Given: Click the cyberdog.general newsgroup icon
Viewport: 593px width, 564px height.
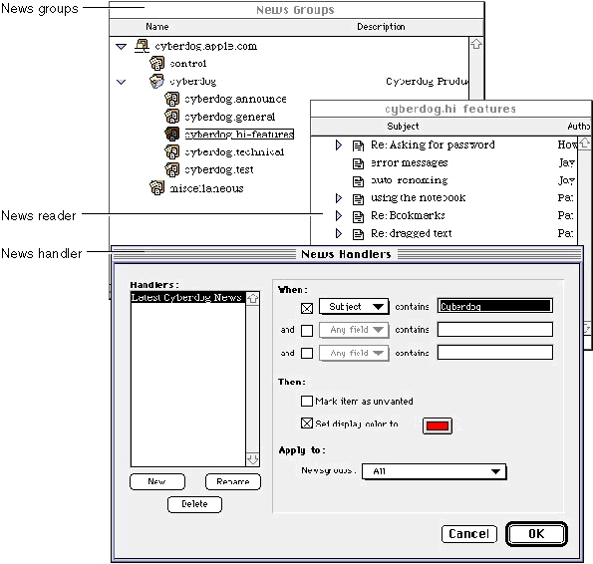Looking at the screenshot, I should 172,116.
